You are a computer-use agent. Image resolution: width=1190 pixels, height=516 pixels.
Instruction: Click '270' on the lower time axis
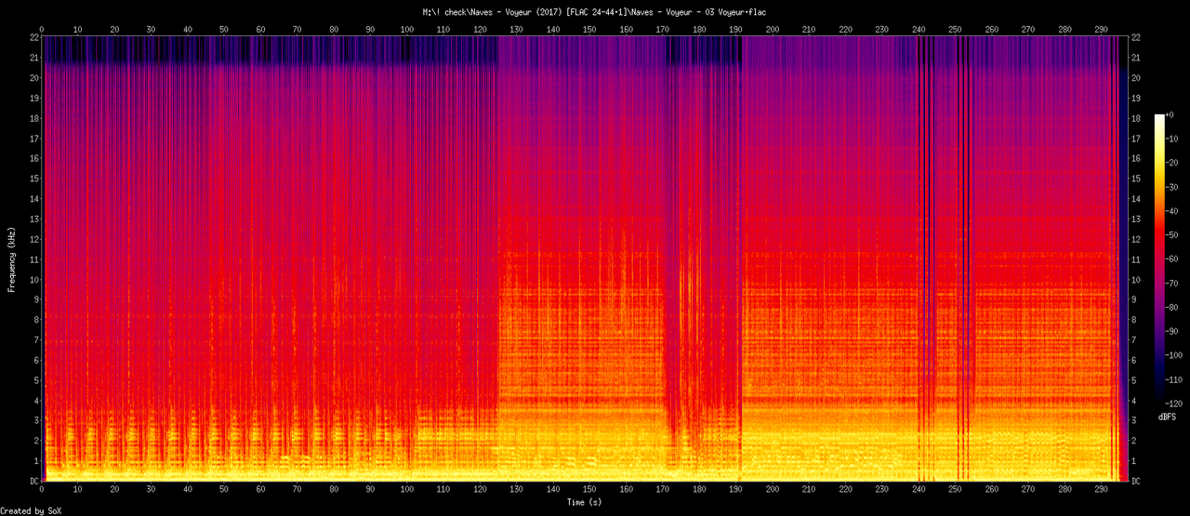click(1028, 489)
